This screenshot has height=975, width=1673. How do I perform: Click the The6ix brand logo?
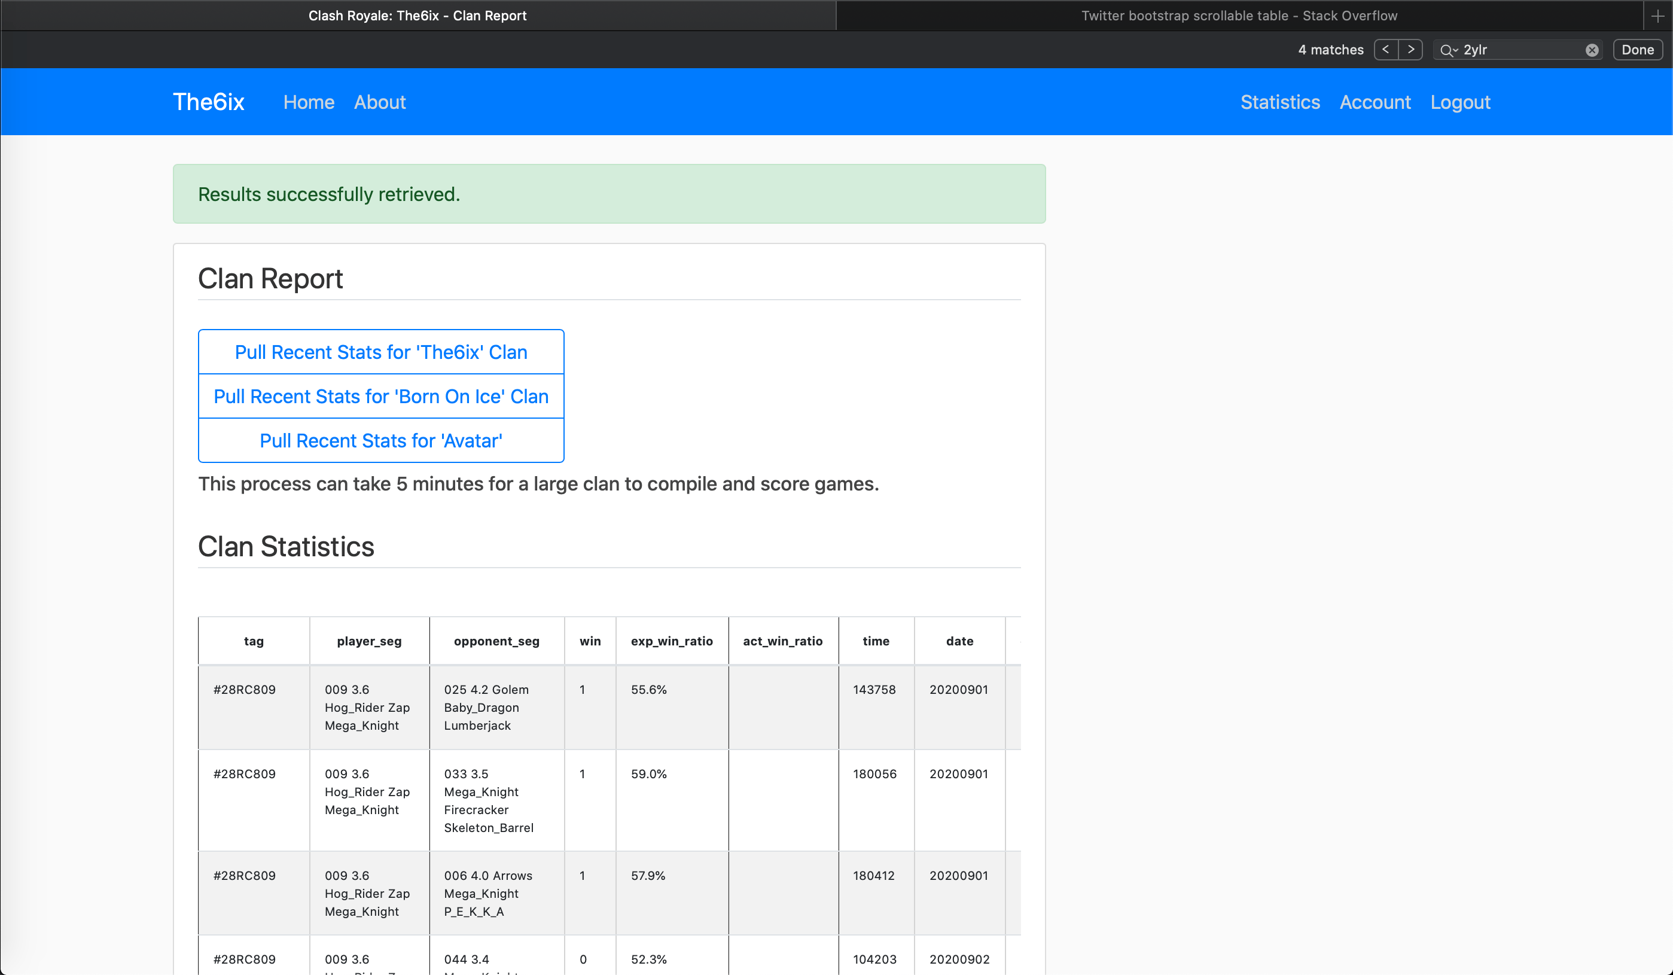click(x=209, y=101)
